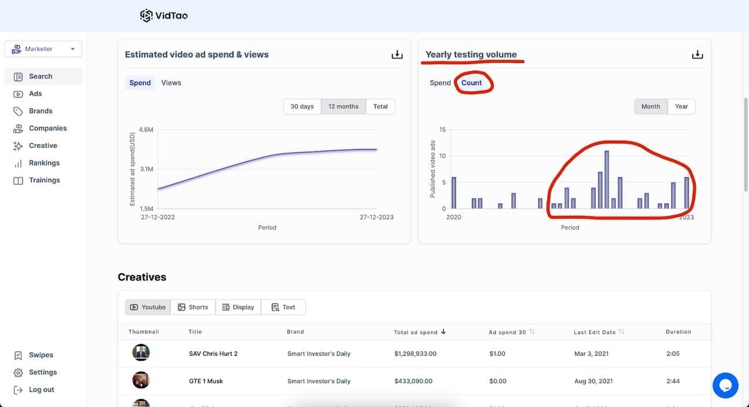The height and width of the screenshot is (407, 749).
Task: Download the yearly testing volume chart
Action: (x=697, y=54)
